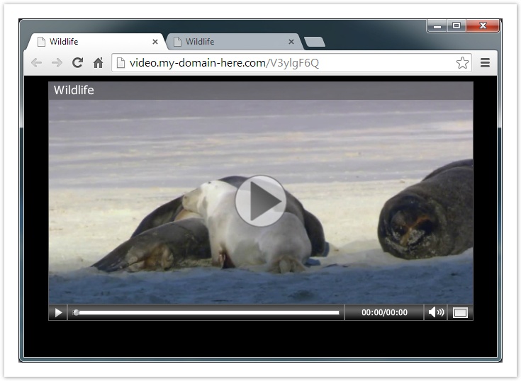
Task: Maximize the browser window
Action: [456, 26]
